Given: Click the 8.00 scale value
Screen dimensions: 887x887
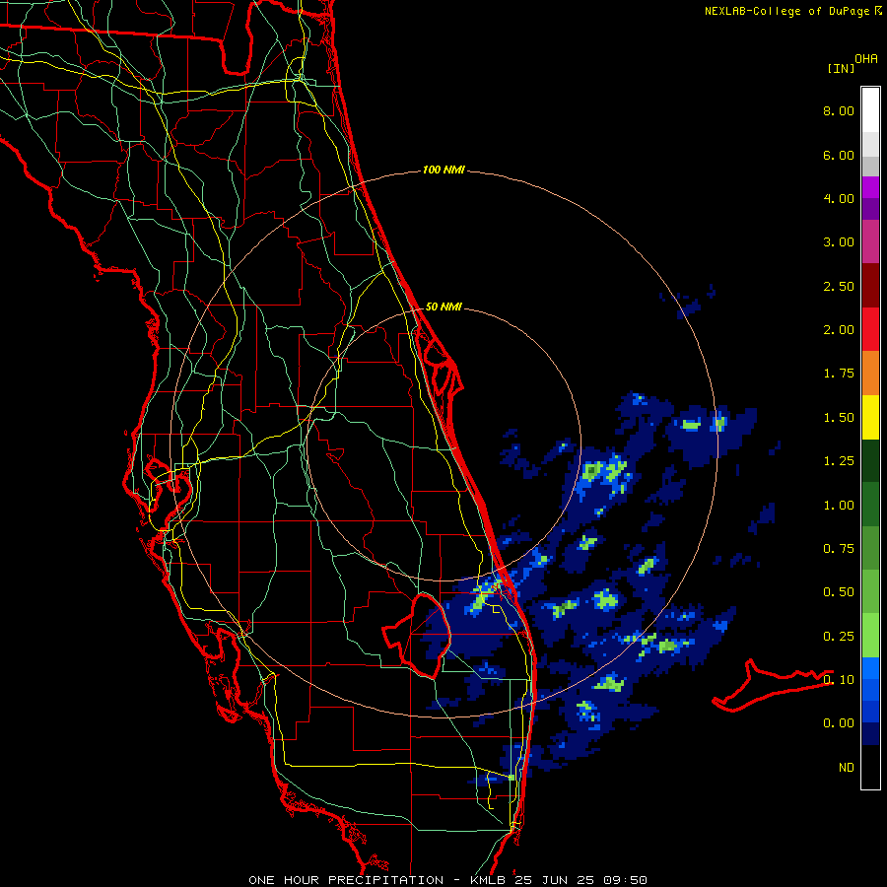Looking at the screenshot, I should 839,110.
